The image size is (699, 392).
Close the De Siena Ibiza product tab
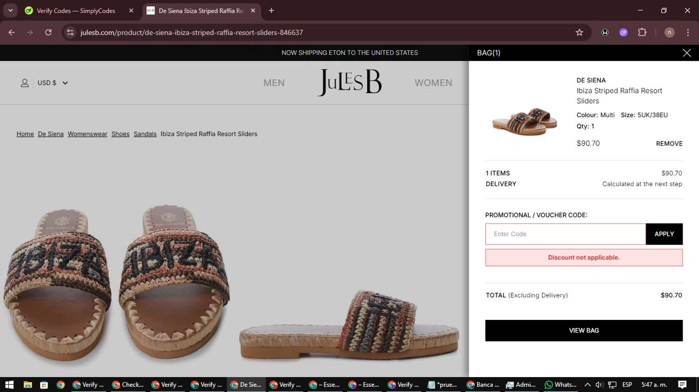pyautogui.click(x=253, y=11)
